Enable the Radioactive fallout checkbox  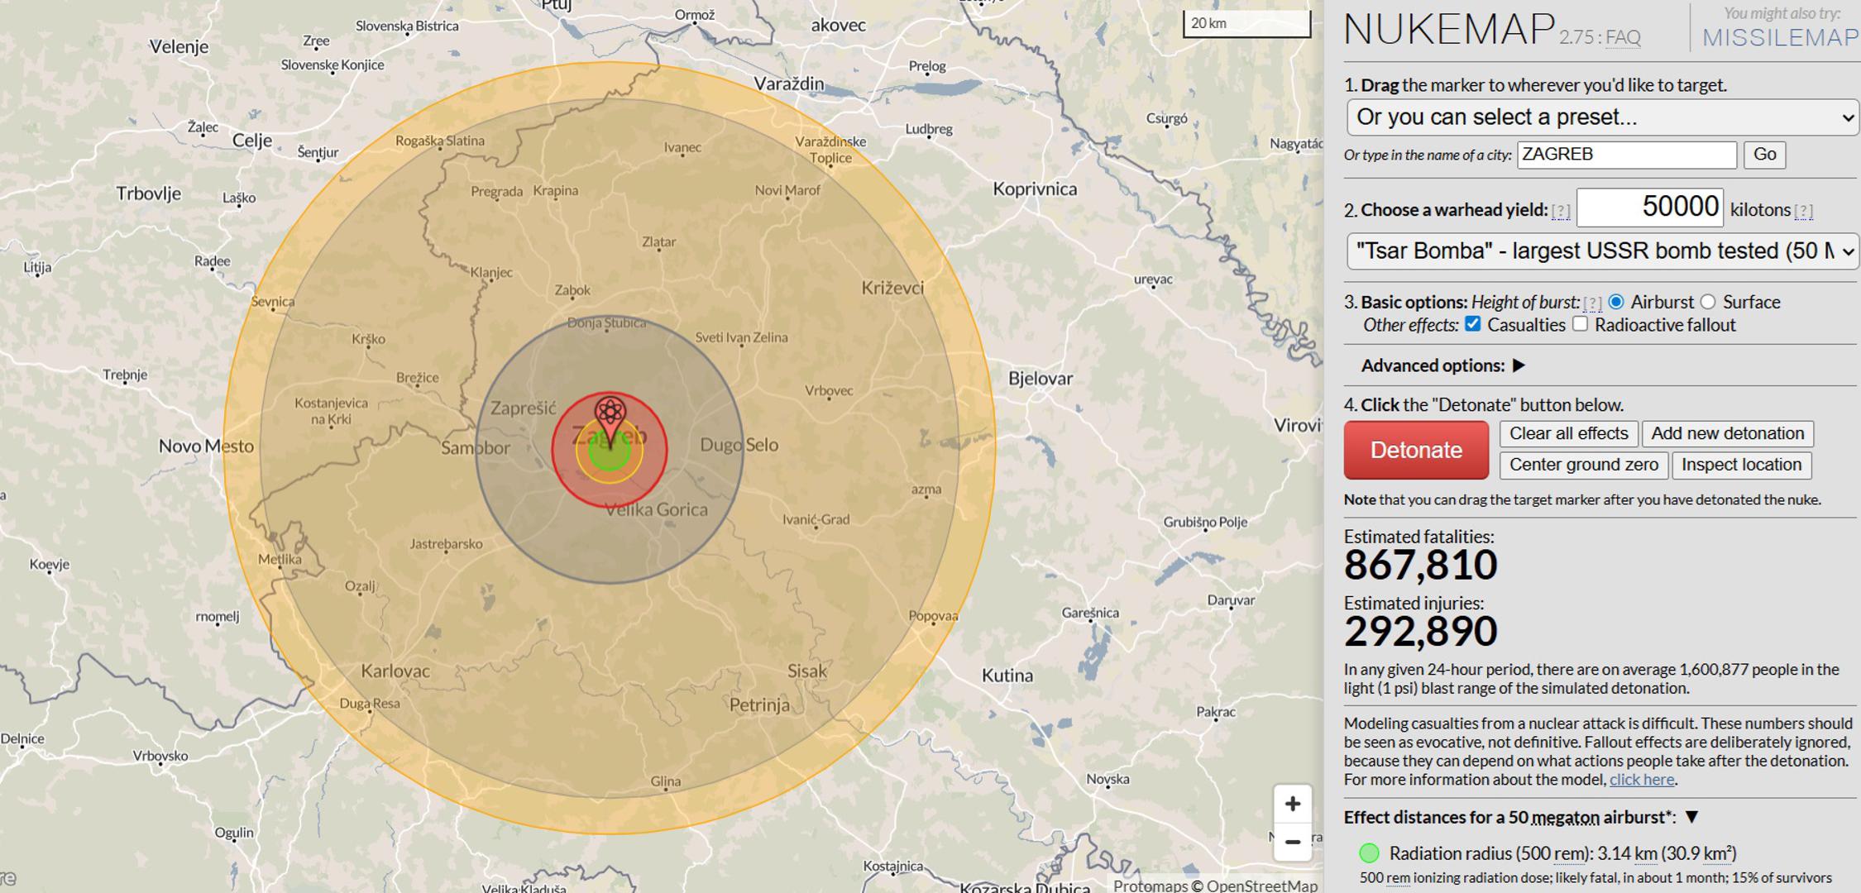(1580, 324)
